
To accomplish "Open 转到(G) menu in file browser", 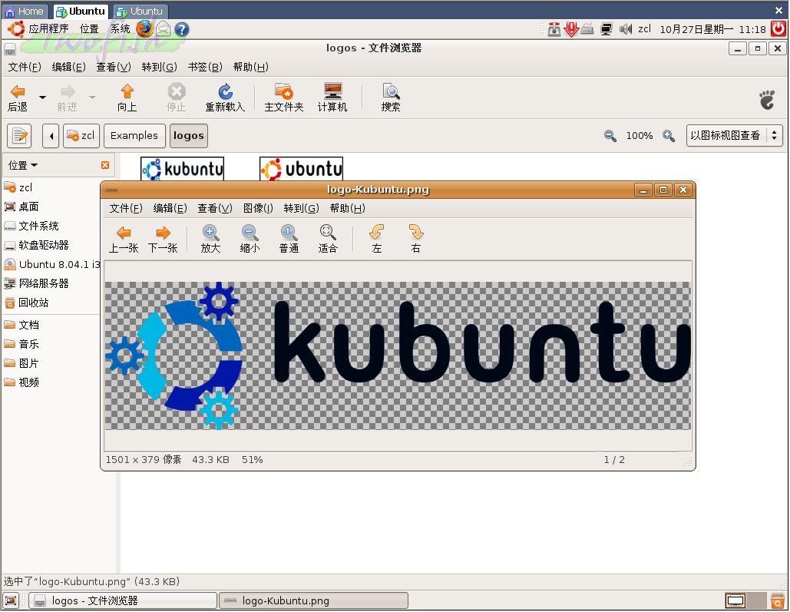I will point(159,67).
